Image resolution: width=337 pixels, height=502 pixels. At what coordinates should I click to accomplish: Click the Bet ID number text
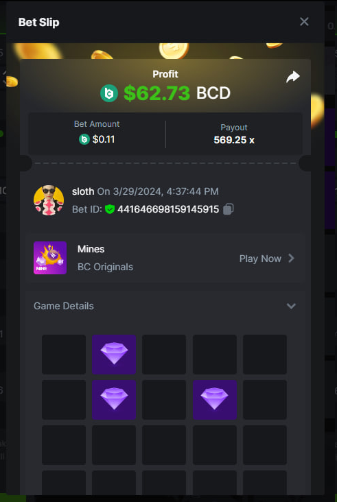[x=168, y=209]
